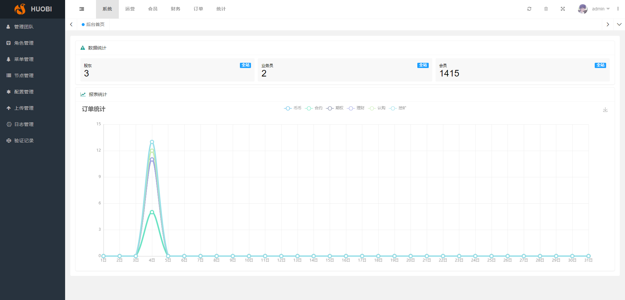Image resolution: width=625 pixels, height=300 pixels.
Task: Collapse the sidebar with the menu fold icon
Action: pos(82,9)
